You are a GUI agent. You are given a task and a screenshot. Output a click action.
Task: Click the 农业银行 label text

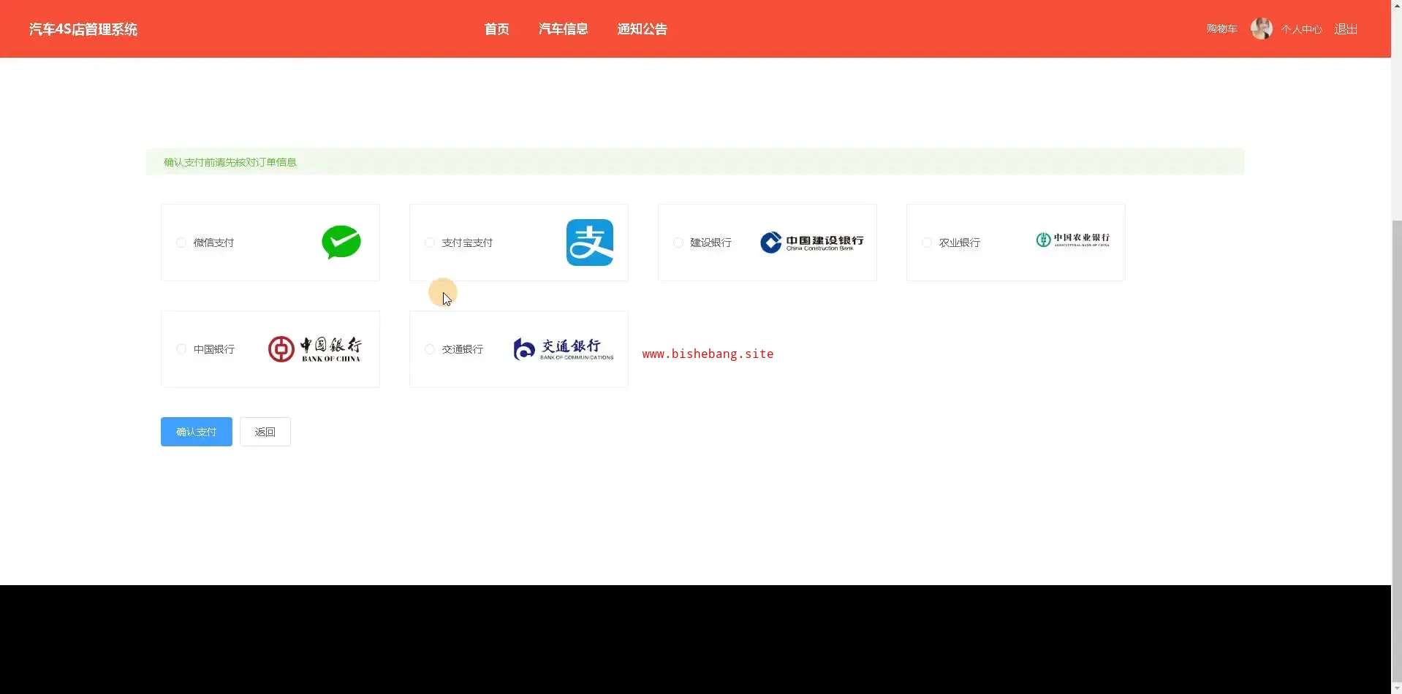point(960,243)
